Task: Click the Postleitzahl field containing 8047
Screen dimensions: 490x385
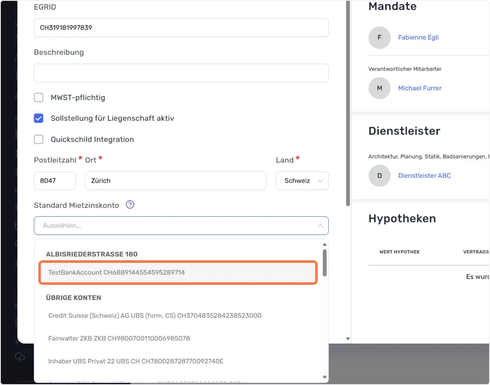Action: pos(55,180)
